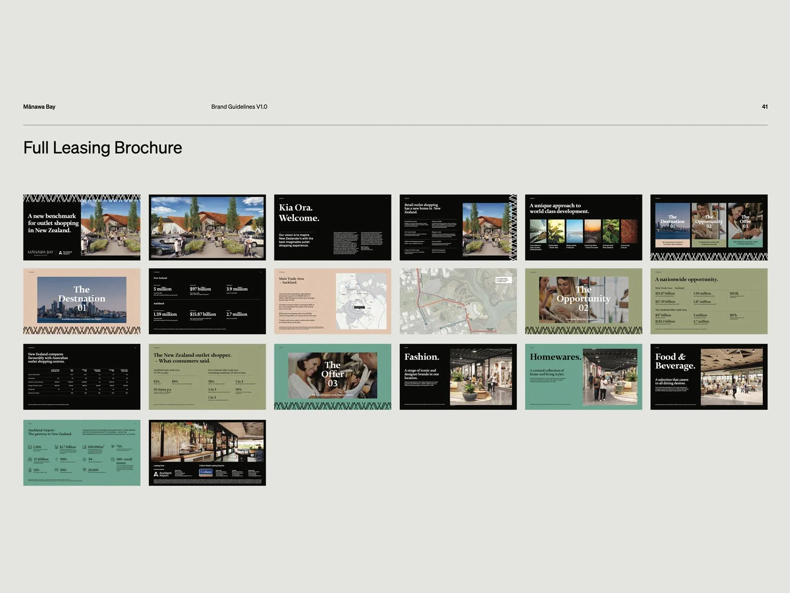Click the 'Mānawa Bay' header text
790x593 pixels.
pos(39,107)
